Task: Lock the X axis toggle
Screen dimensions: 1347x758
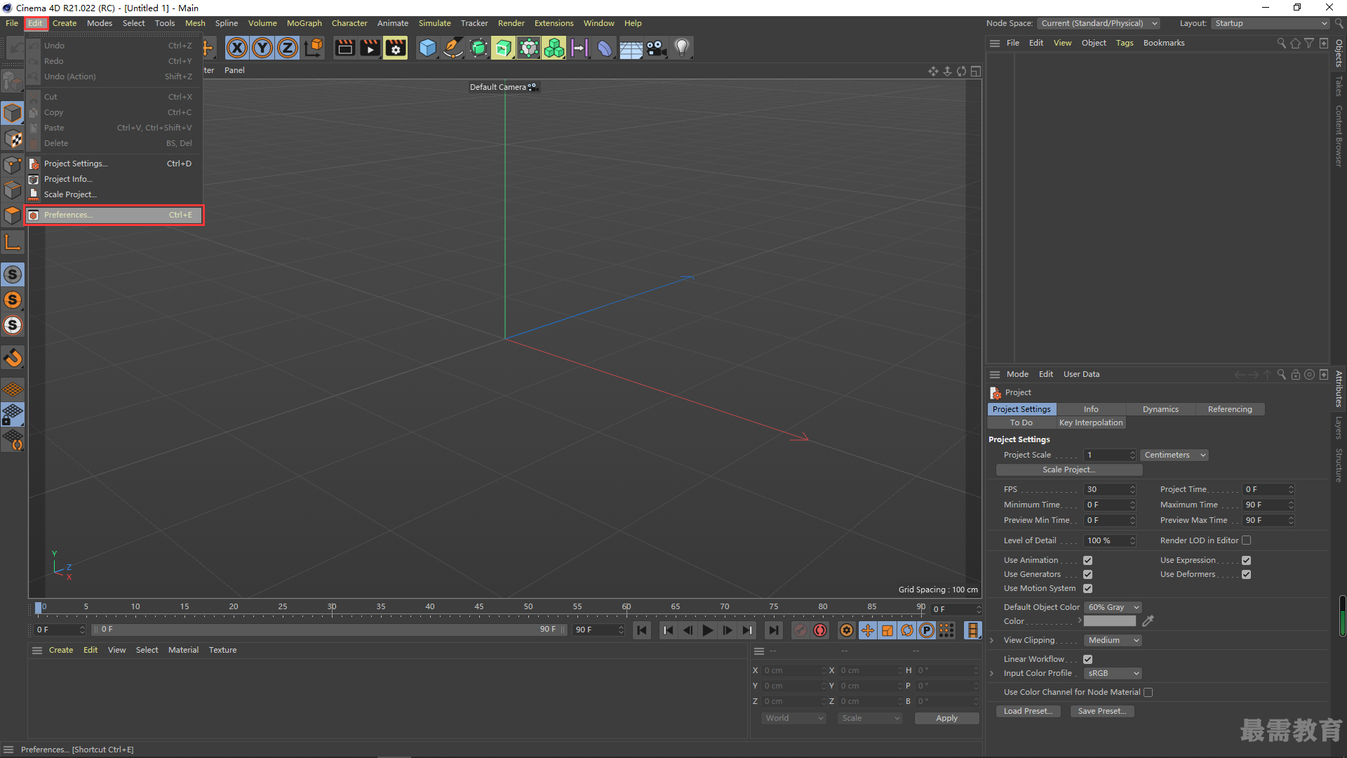Action: pos(237,48)
